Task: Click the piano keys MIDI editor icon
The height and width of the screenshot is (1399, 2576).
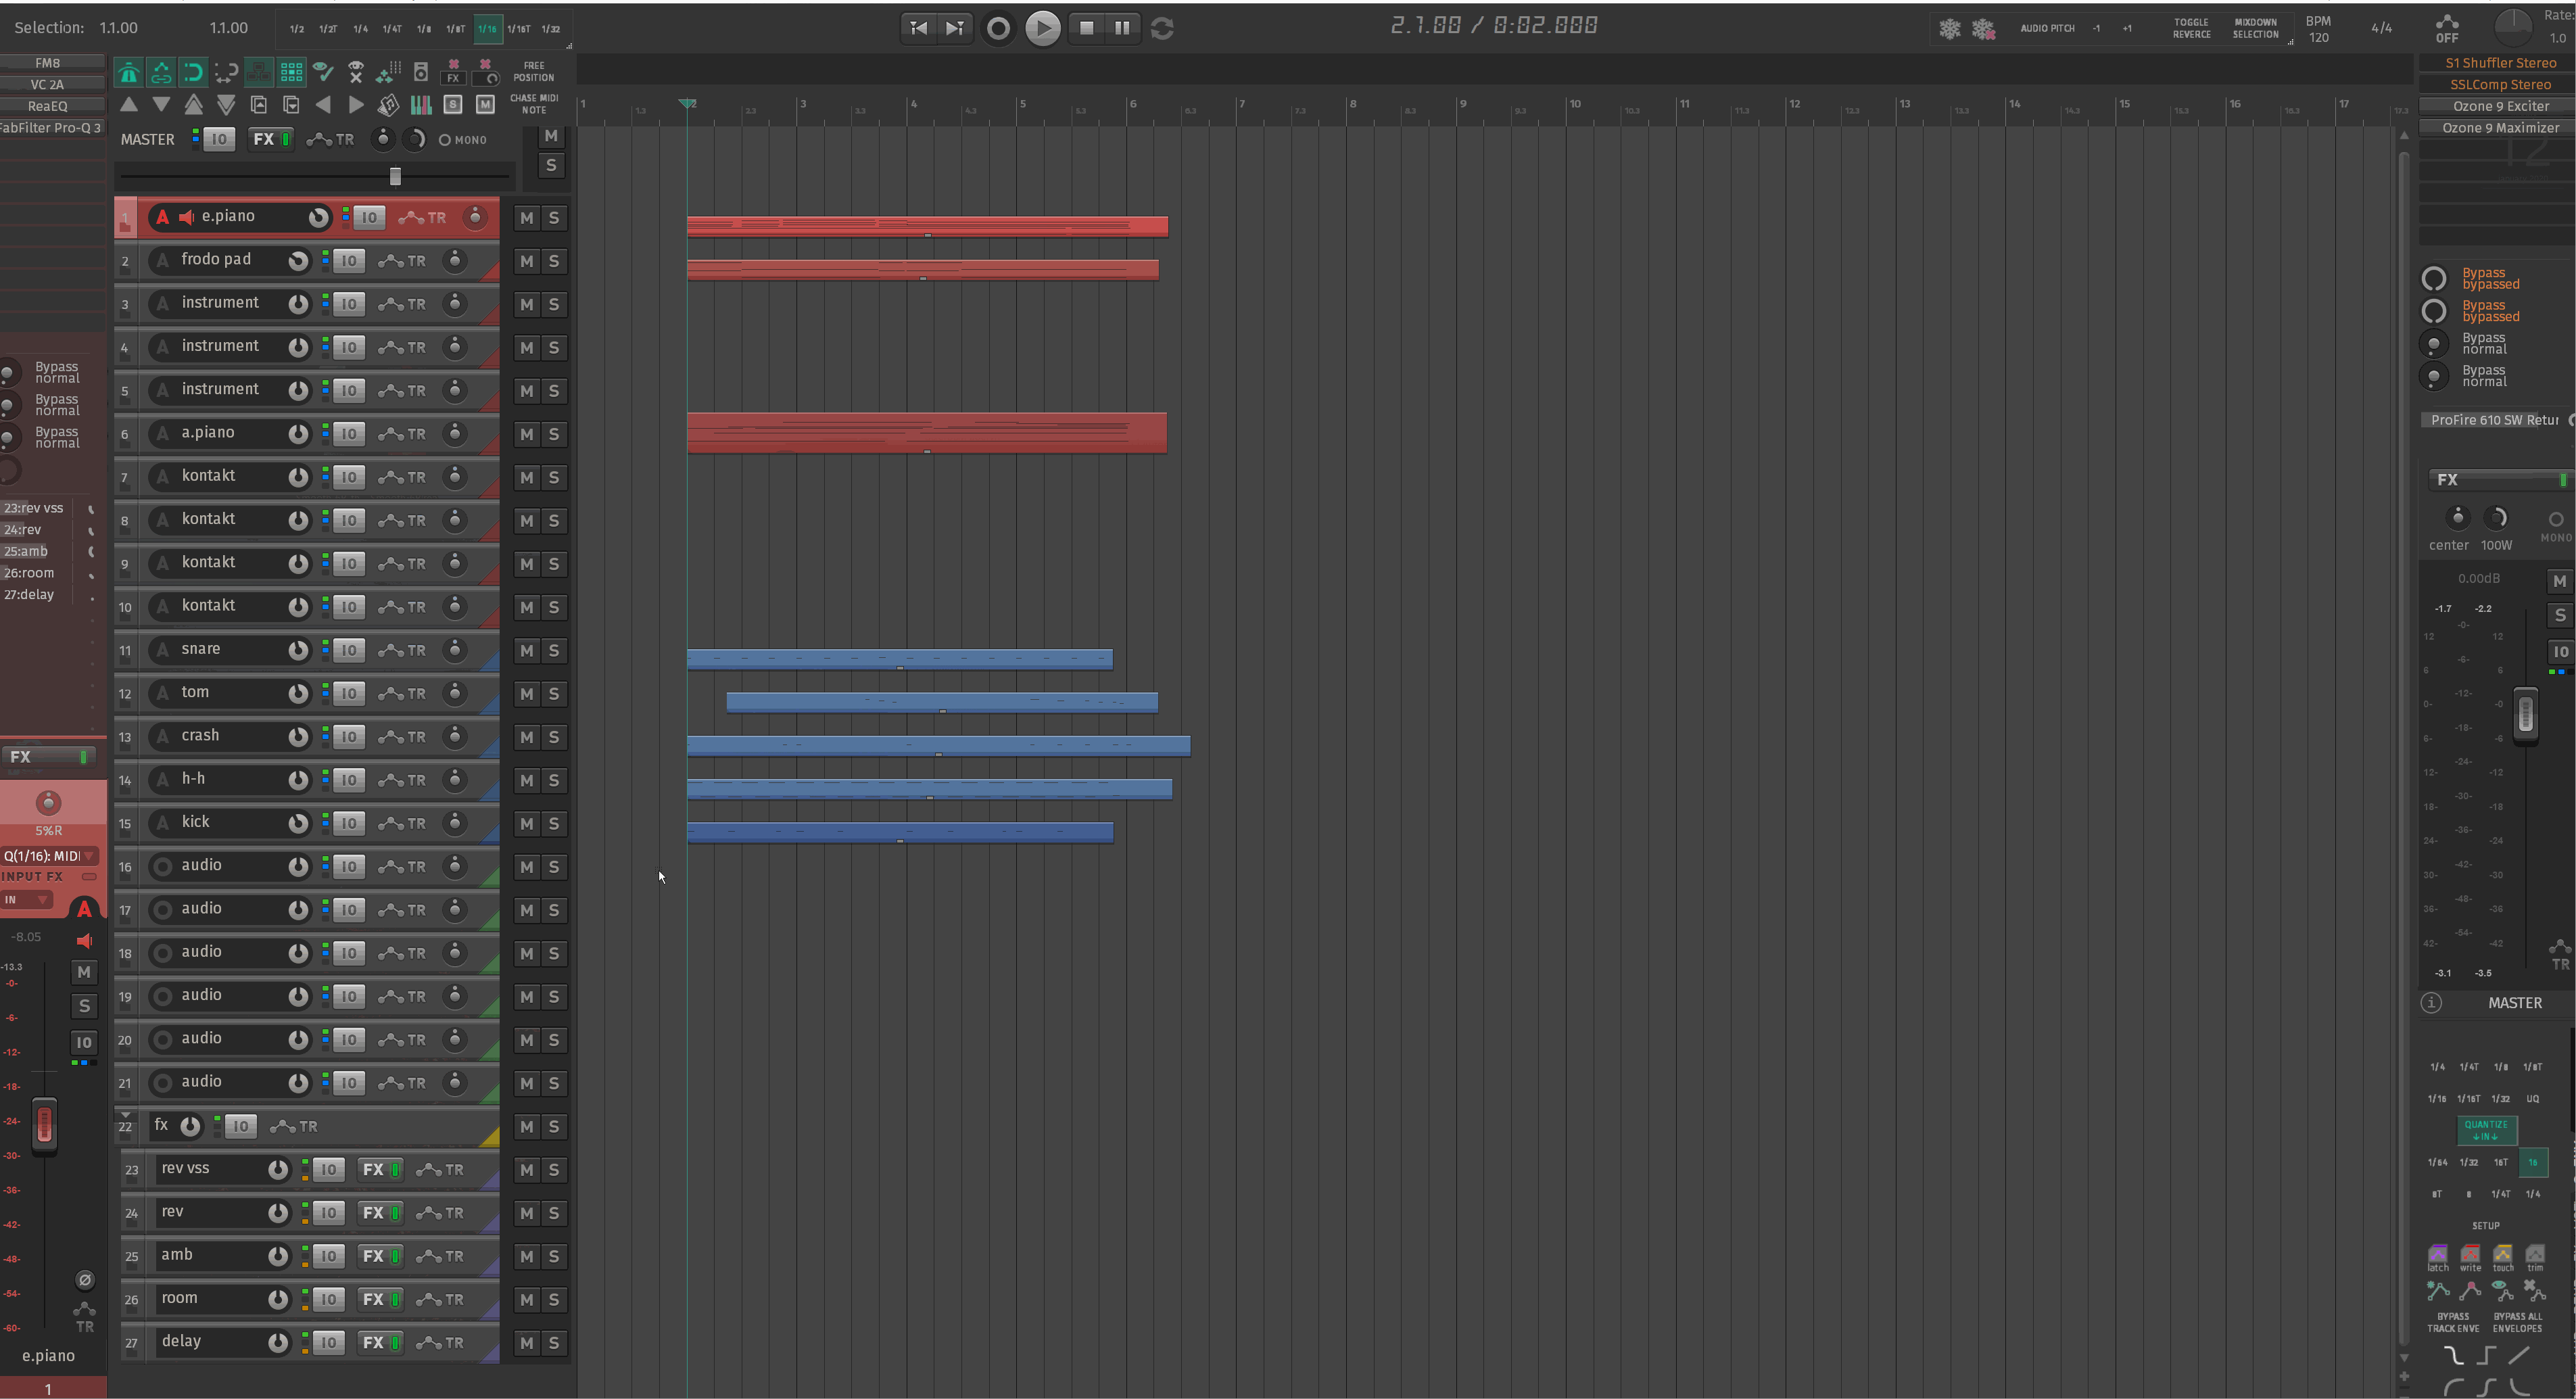Action: [421, 105]
